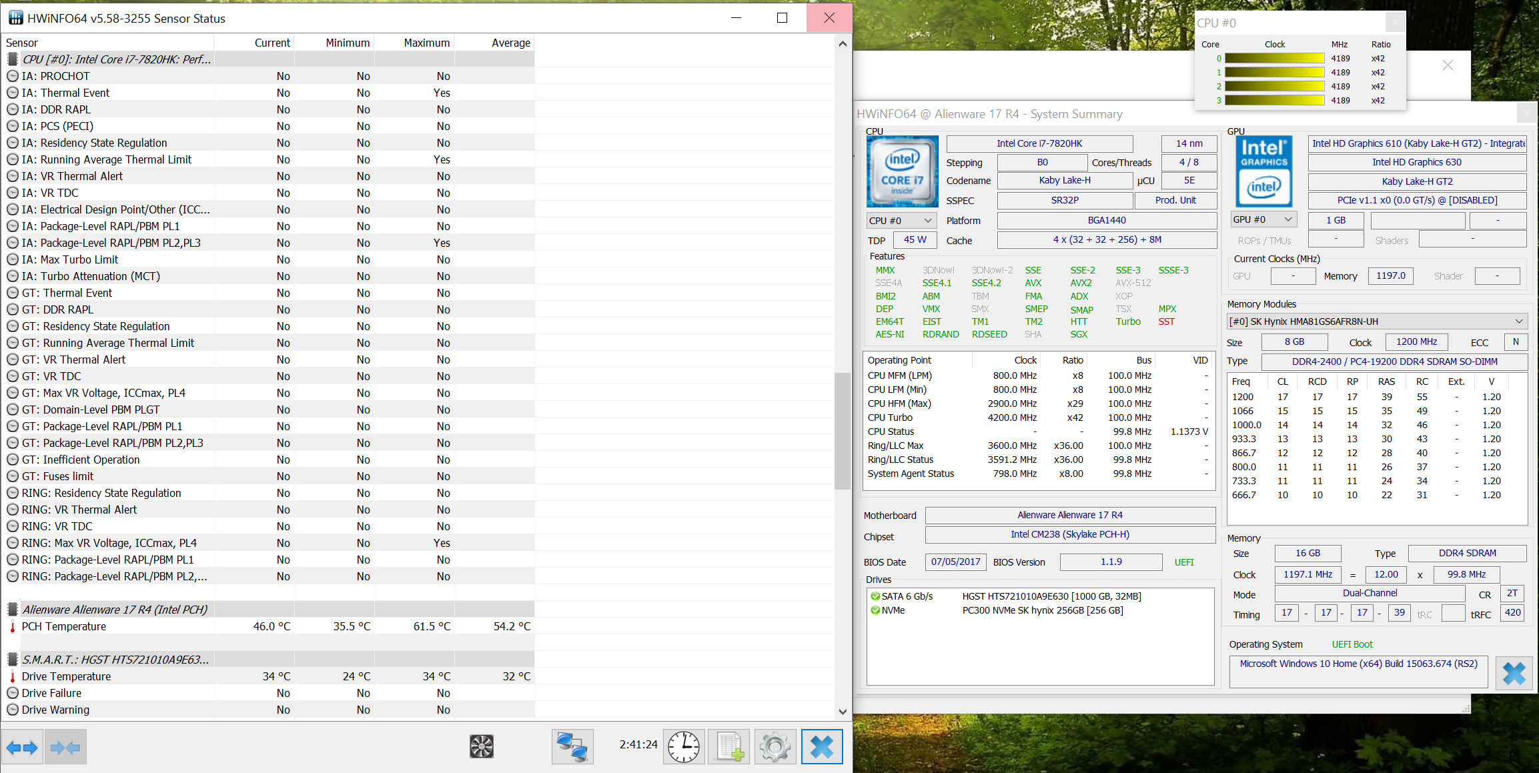Screen dimensions: 1539x773
Task: Click the Sensor column header
Action: click(x=107, y=43)
